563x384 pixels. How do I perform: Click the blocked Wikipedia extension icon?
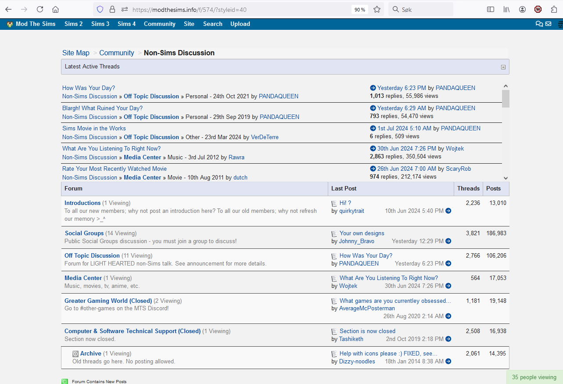pyautogui.click(x=538, y=9)
